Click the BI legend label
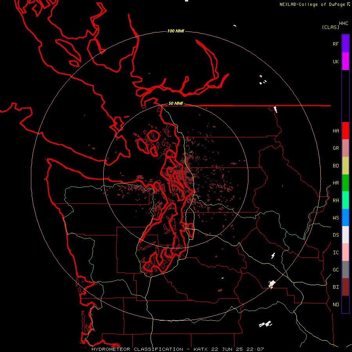Image resolution: width=352 pixels, height=352 pixels. tap(336, 287)
